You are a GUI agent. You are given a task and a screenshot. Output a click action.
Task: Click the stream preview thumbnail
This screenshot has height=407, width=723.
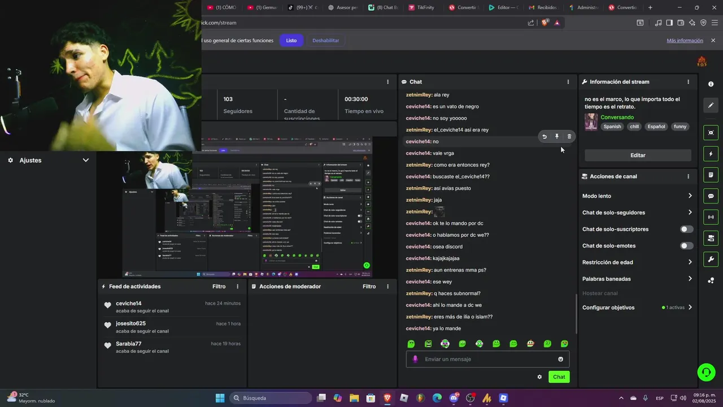click(247, 207)
